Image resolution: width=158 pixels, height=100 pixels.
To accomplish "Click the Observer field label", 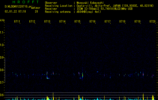I will [51, 3].
